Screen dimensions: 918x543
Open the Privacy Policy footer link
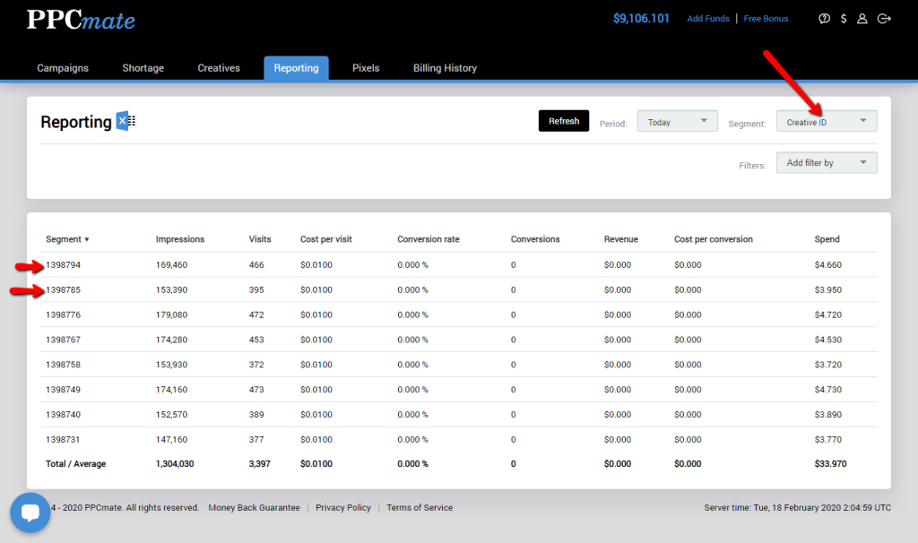click(343, 508)
